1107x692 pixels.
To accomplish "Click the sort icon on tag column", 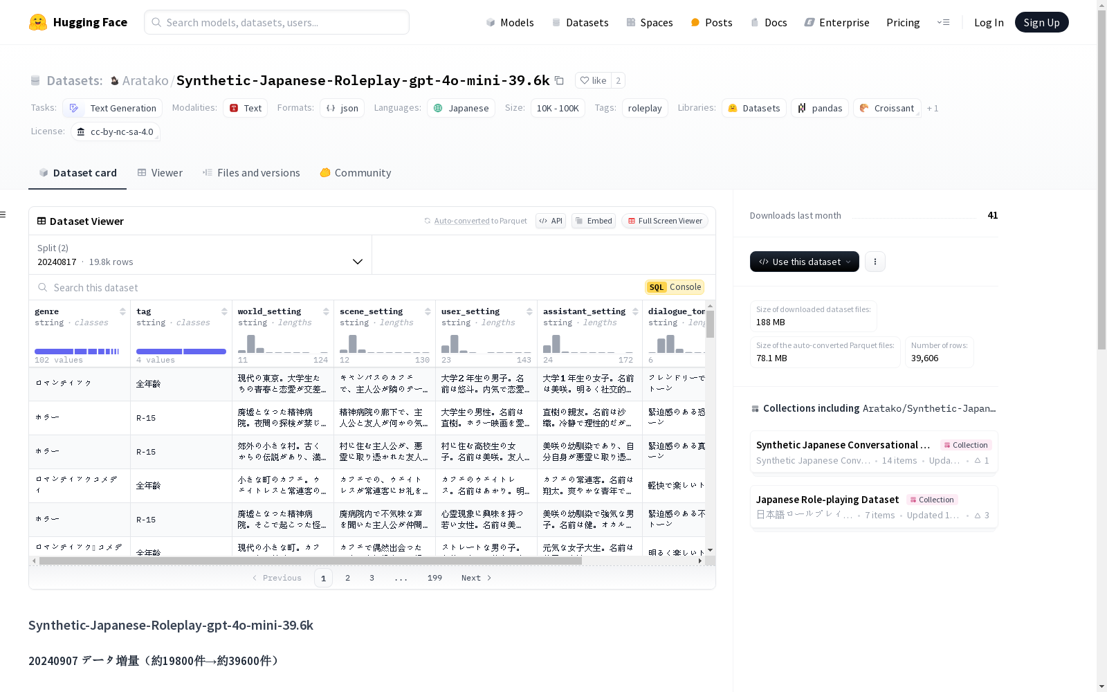I will (x=224, y=311).
